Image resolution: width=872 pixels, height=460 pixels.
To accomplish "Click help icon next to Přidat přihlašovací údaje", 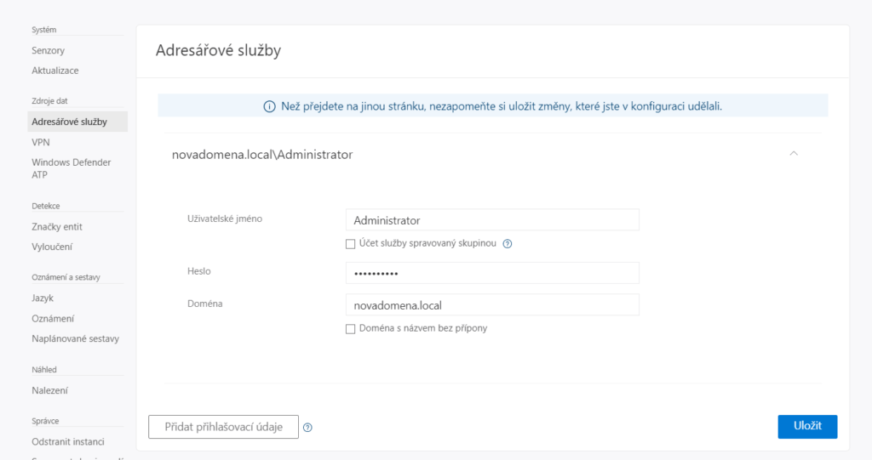I will click(x=308, y=428).
